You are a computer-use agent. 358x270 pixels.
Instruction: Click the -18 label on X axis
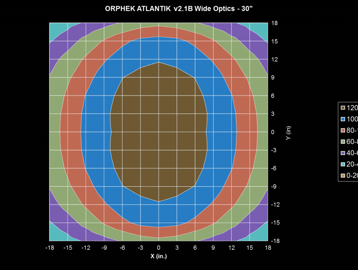click(49, 248)
